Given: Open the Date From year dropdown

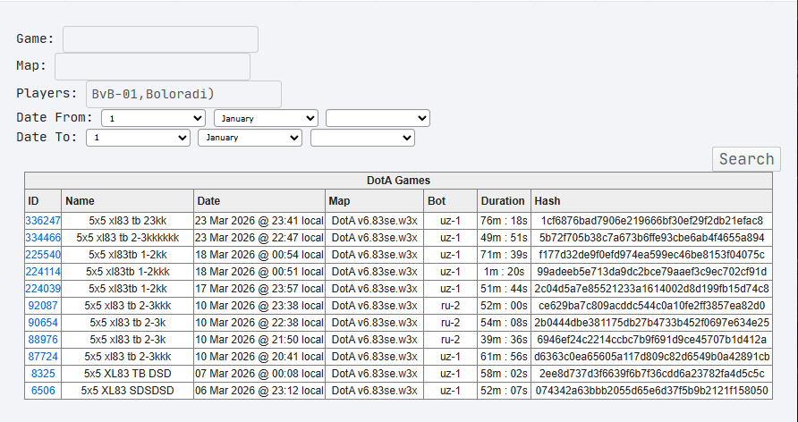Looking at the screenshot, I should click(x=378, y=118).
